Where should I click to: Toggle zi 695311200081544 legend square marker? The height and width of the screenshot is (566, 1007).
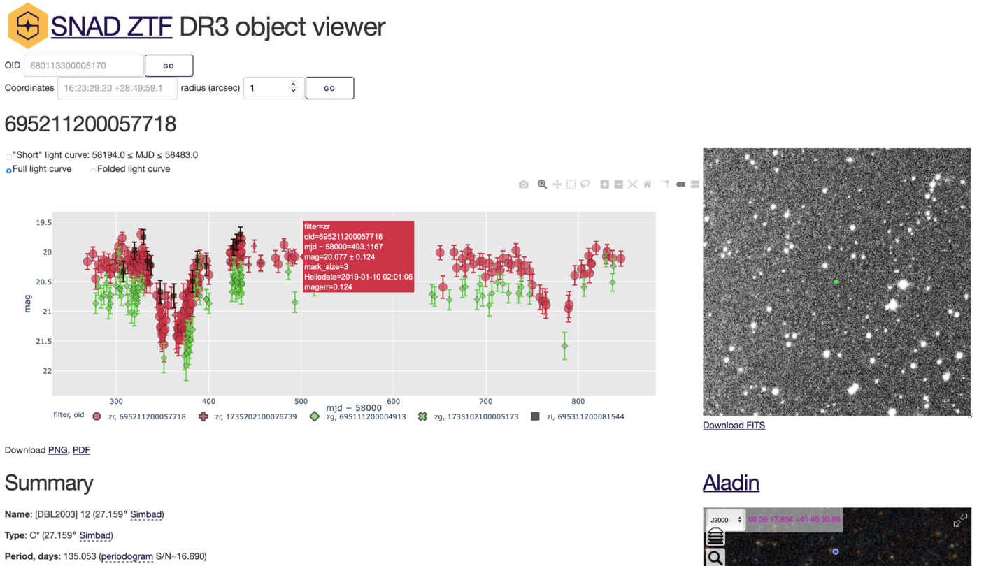coord(535,416)
